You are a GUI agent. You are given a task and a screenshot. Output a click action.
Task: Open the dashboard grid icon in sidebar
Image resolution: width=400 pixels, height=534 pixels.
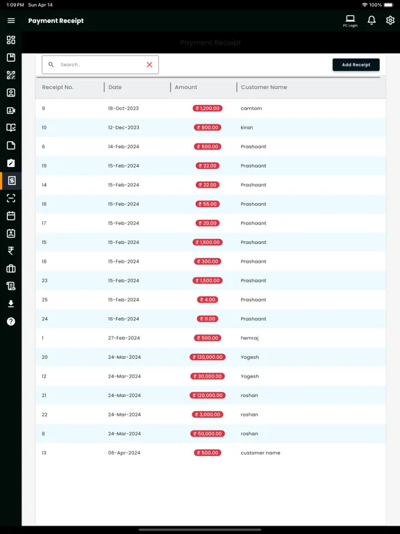click(x=11, y=40)
